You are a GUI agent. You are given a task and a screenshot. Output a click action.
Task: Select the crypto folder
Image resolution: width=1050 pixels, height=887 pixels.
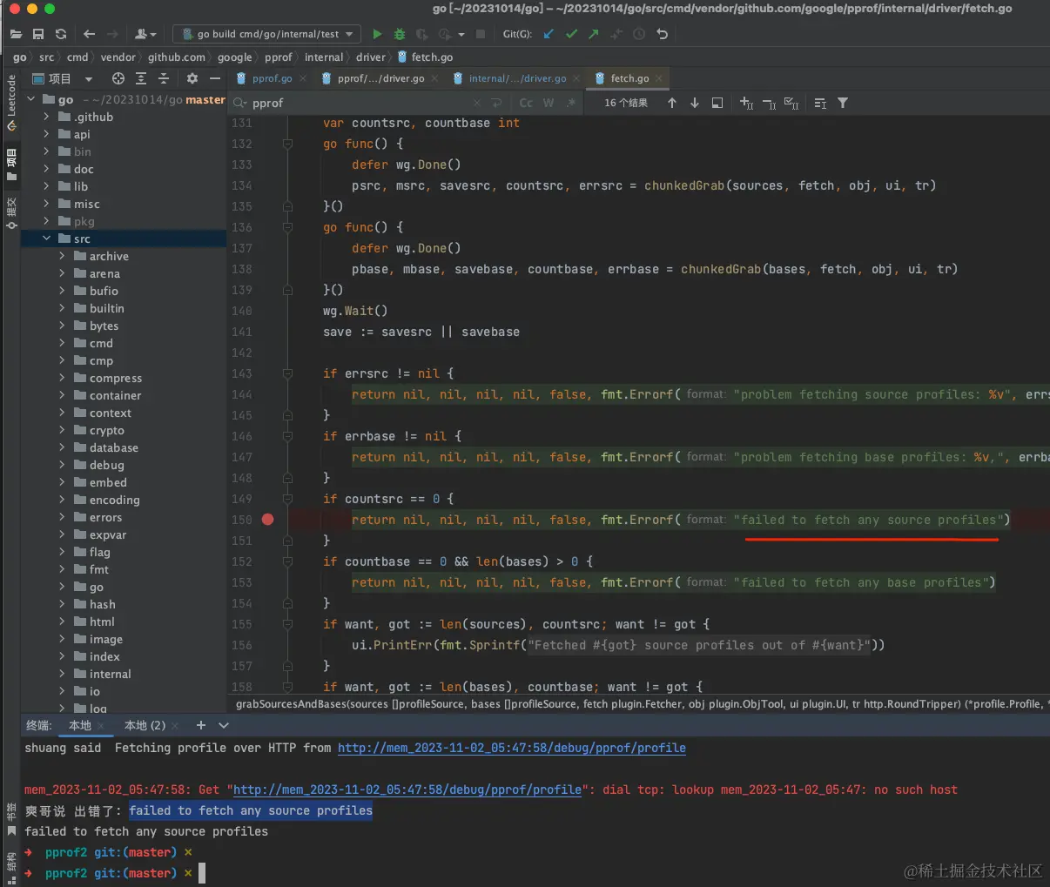pos(106,430)
